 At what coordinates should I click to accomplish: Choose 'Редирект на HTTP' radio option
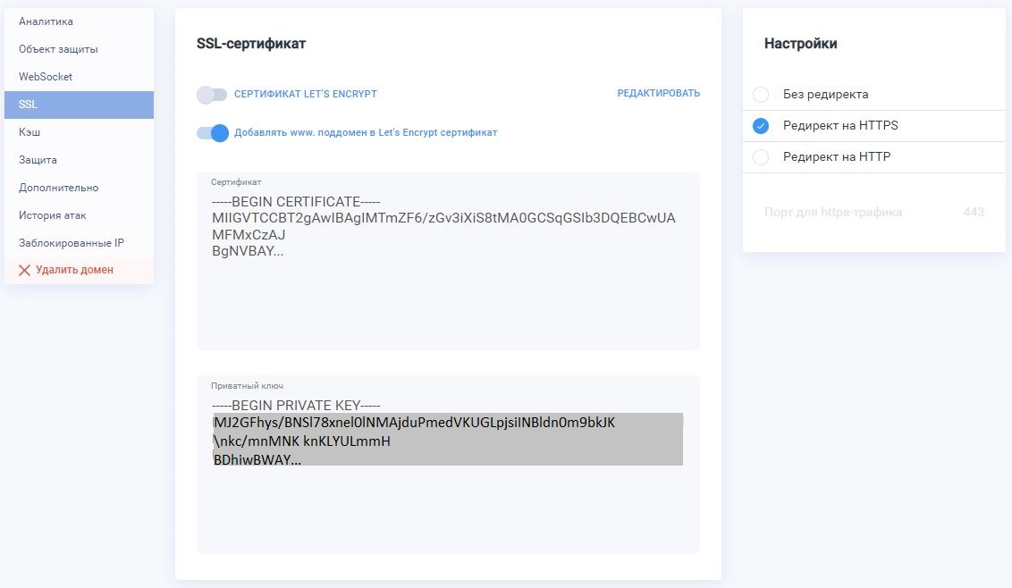click(761, 157)
